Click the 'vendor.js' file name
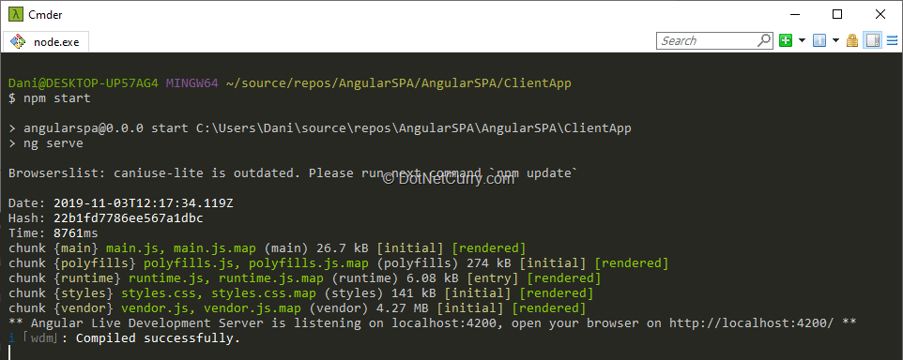903x360 pixels. point(155,308)
